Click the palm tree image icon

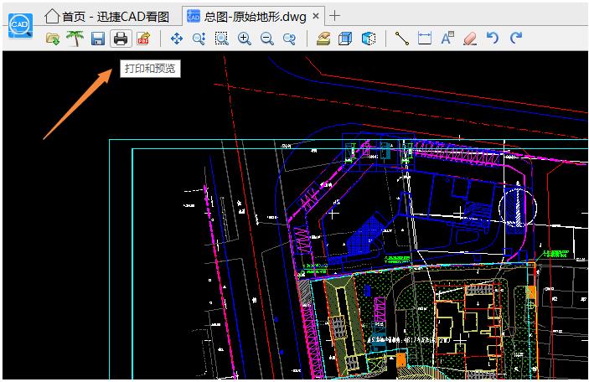coord(75,39)
